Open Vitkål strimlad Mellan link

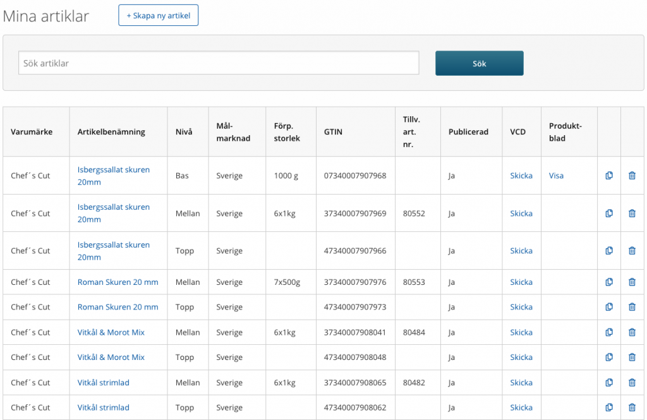click(104, 383)
